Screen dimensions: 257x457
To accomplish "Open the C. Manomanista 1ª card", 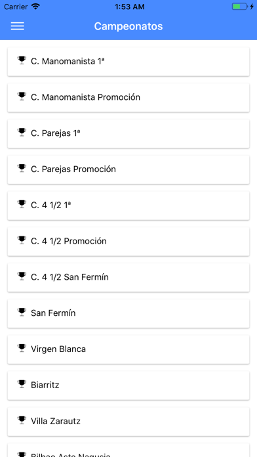I will [128, 62].
